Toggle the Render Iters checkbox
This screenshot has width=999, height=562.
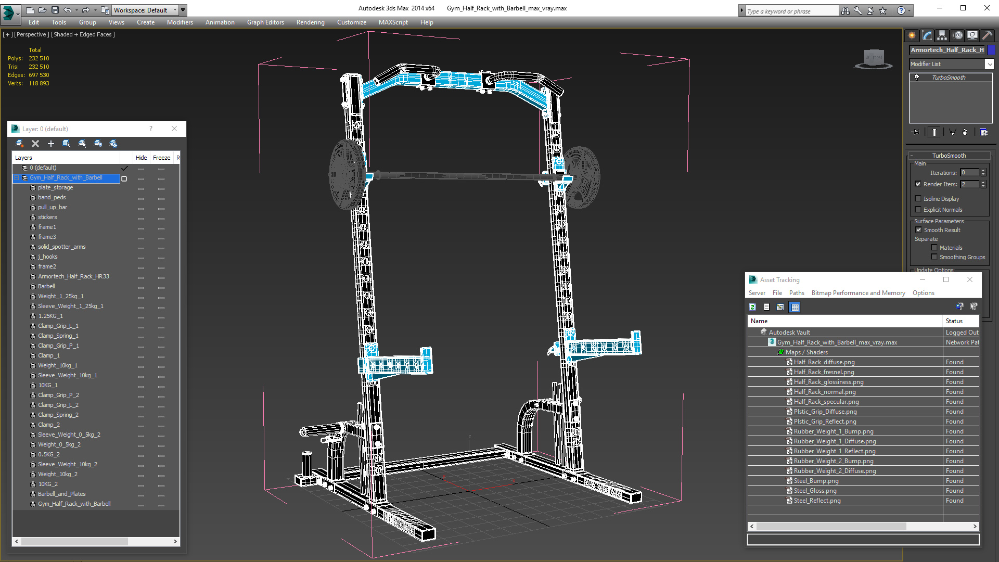(918, 184)
